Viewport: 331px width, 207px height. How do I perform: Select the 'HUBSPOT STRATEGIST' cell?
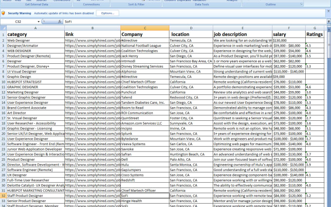coord(36,82)
